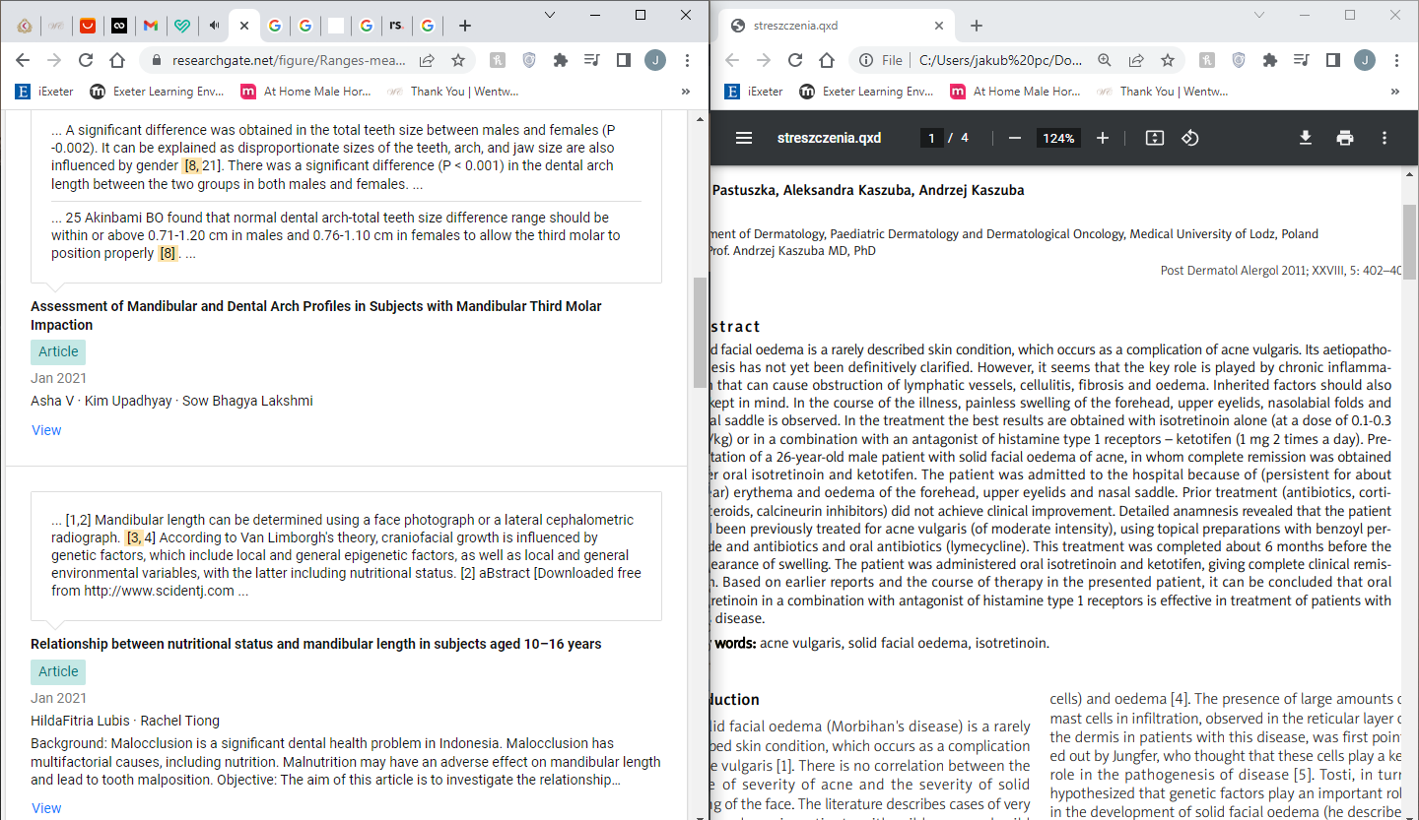View site lock info for researchgate.net
The image size is (1419, 820).
coord(156,60)
